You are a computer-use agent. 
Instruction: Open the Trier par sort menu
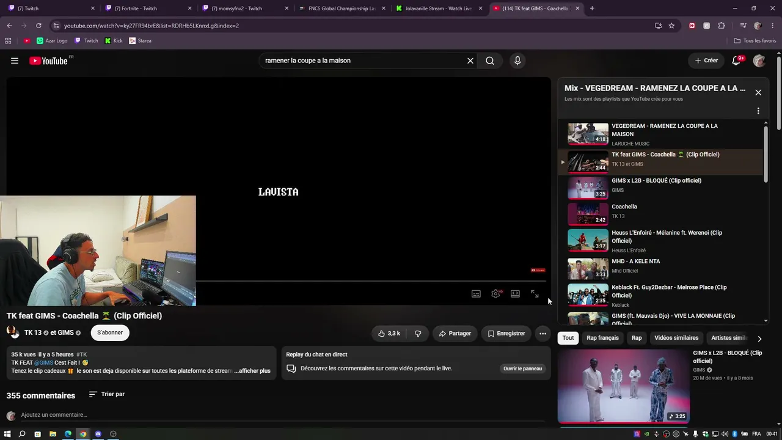tap(107, 394)
